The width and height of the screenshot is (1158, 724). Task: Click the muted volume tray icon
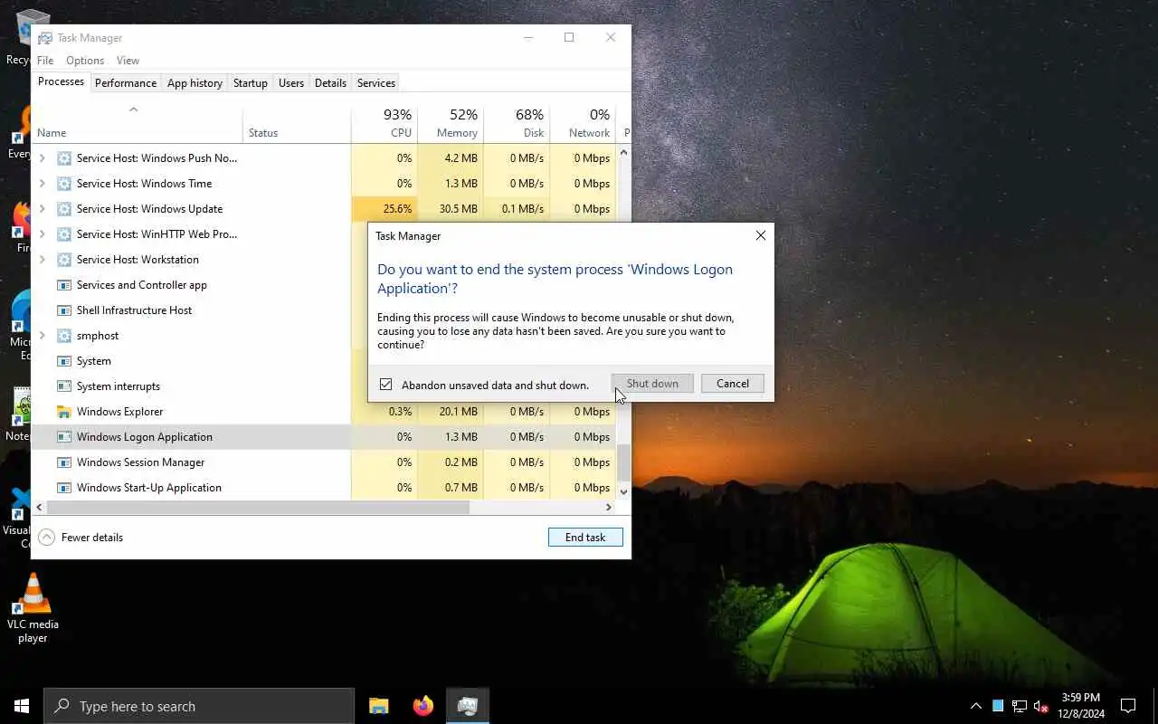1041,706
